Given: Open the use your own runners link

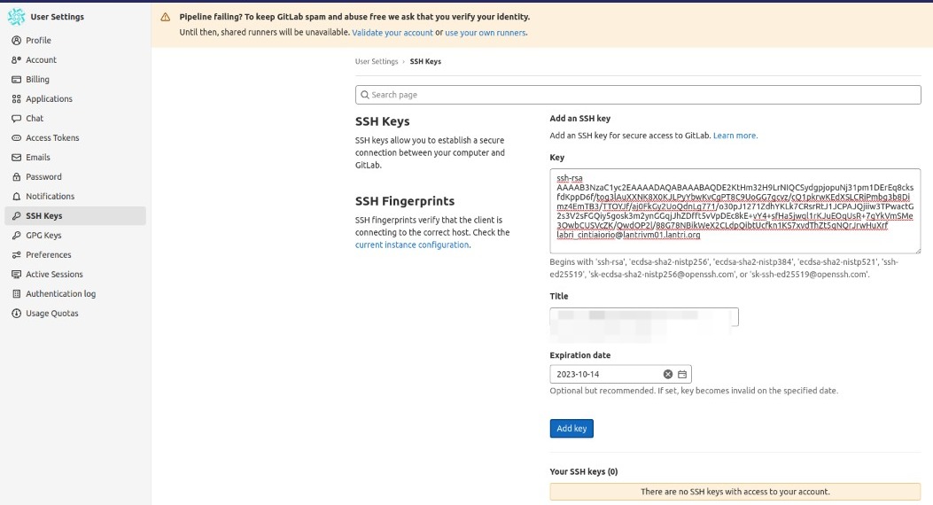Looking at the screenshot, I should click(x=485, y=33).
